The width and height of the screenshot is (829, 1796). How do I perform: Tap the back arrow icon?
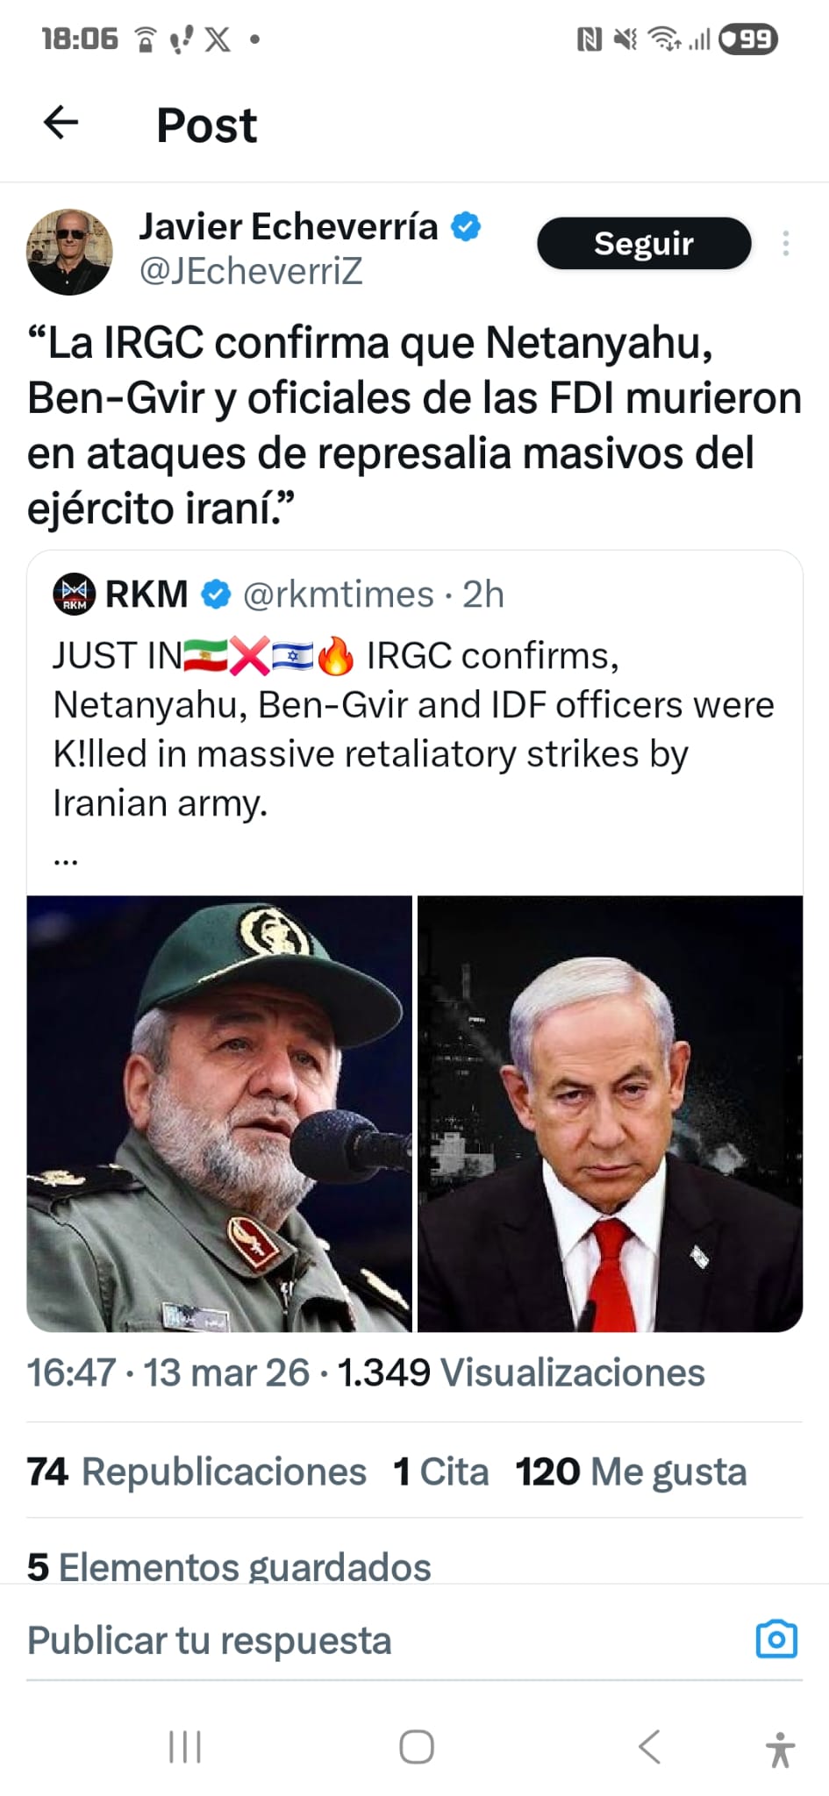61,123
